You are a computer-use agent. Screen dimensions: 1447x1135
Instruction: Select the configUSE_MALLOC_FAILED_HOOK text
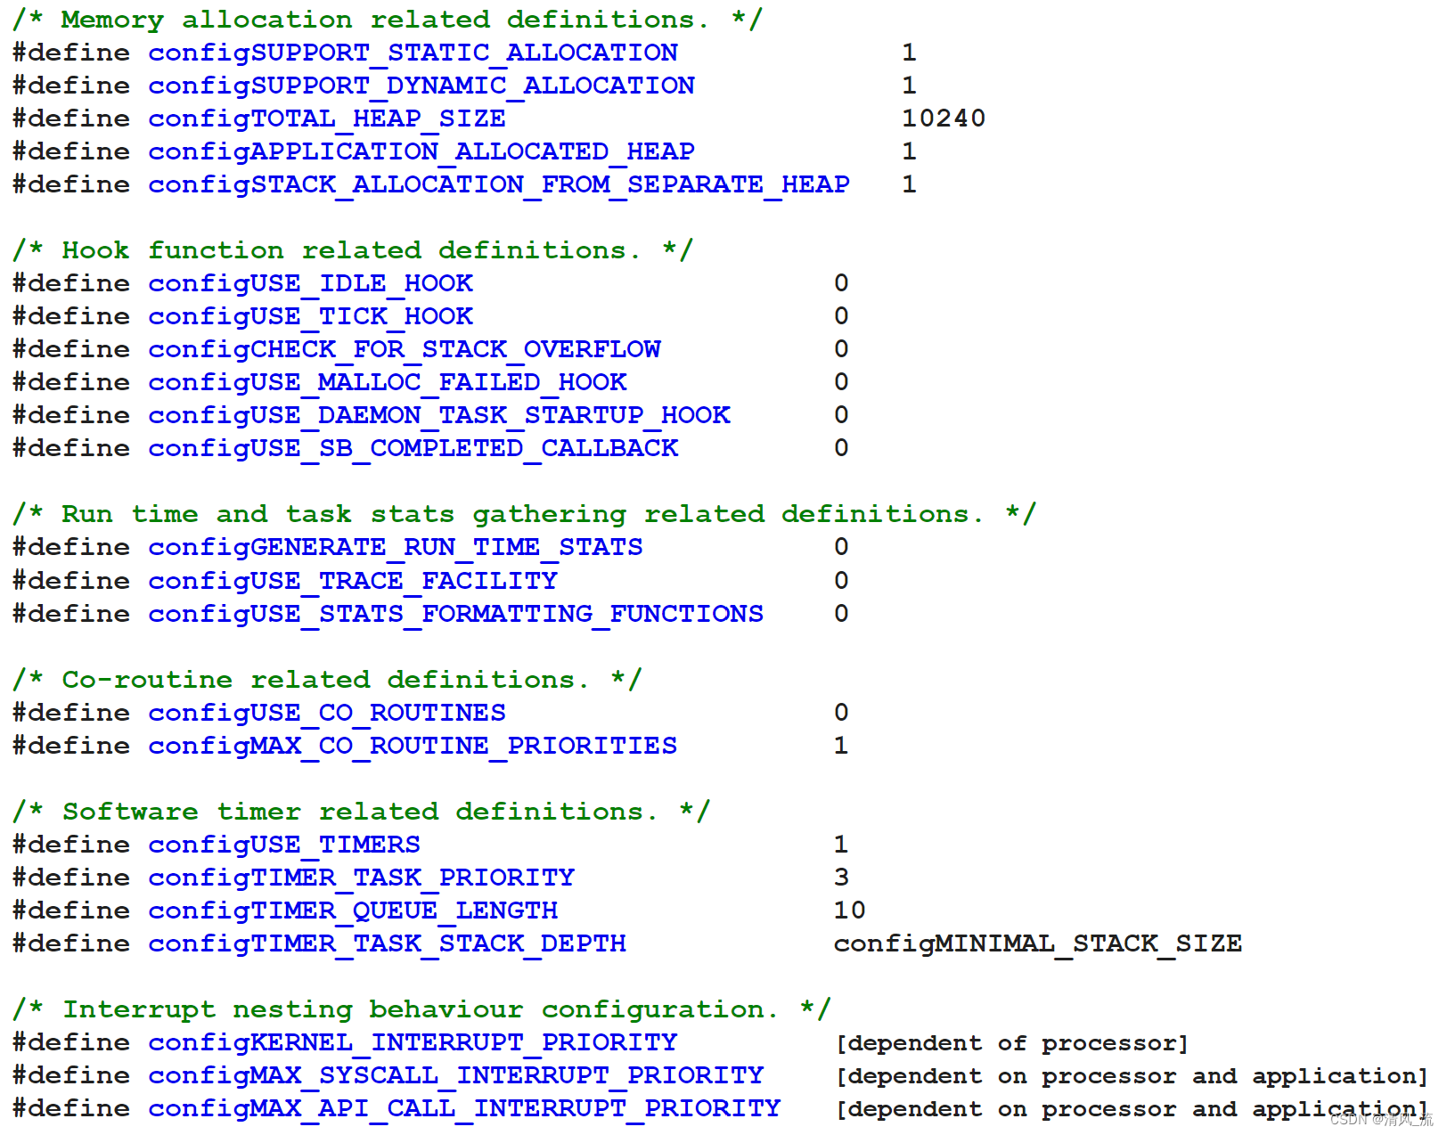click(387, 381)
